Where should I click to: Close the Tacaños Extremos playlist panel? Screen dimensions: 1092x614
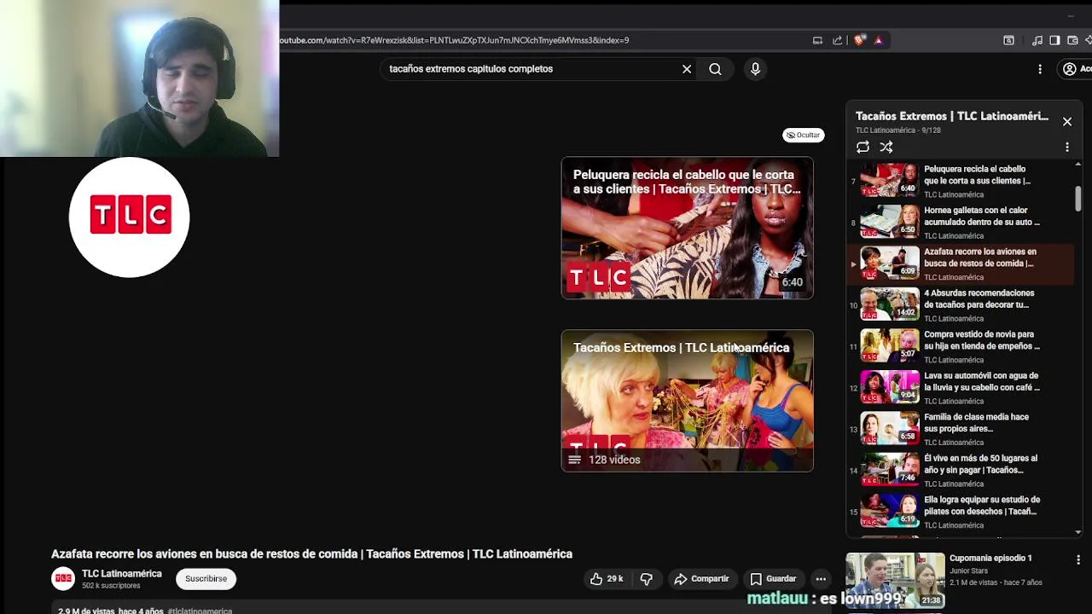tap(1067, 122)
